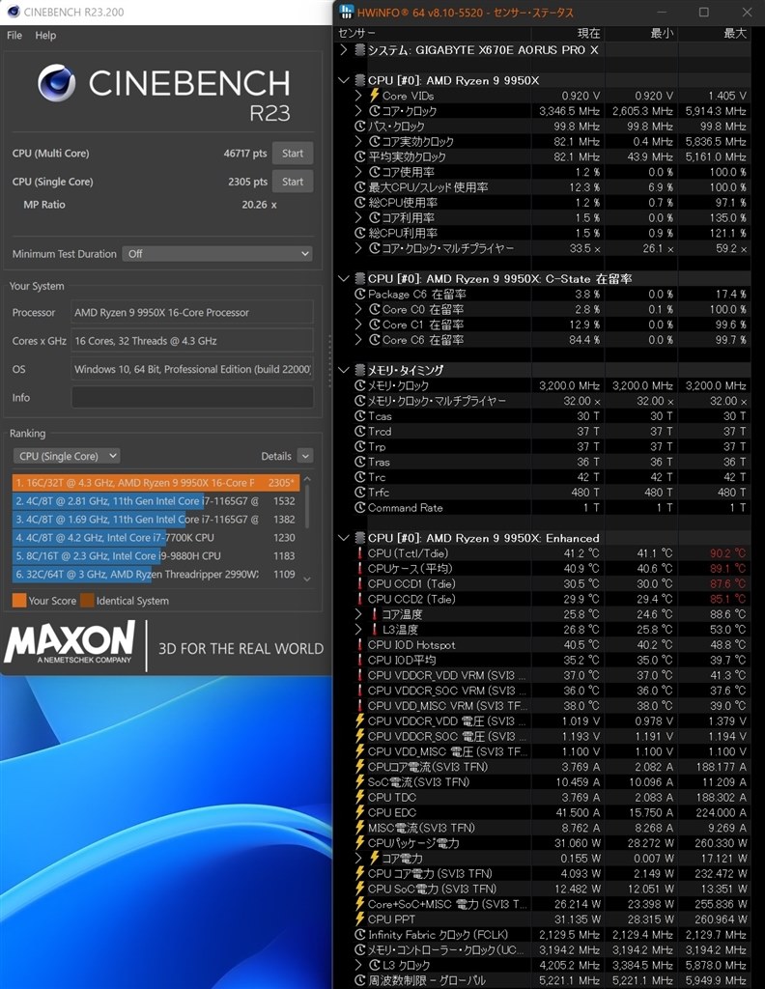Viewport: 765px width, 989px height.
Task: Collapse the CPU [#0] AMD Ryzen 9 9950X section
Action: point(343,80)
